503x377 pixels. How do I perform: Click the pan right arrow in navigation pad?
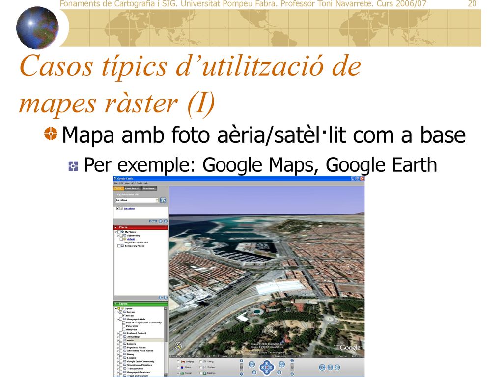click(271, 367)
